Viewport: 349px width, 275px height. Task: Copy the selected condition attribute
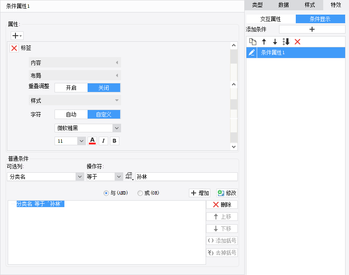(x=252, y=42)
